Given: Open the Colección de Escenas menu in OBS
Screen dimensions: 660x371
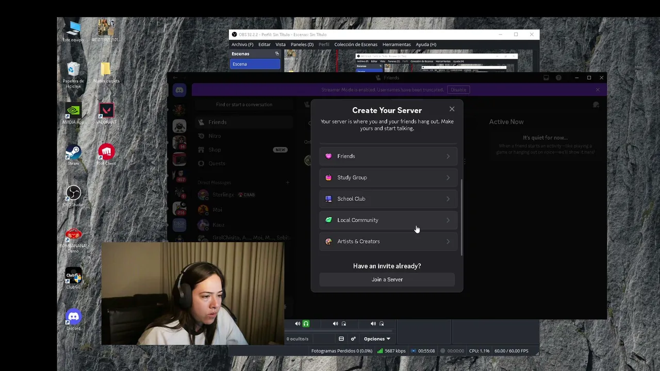Looking at the screenshot, I should [356, 44].
